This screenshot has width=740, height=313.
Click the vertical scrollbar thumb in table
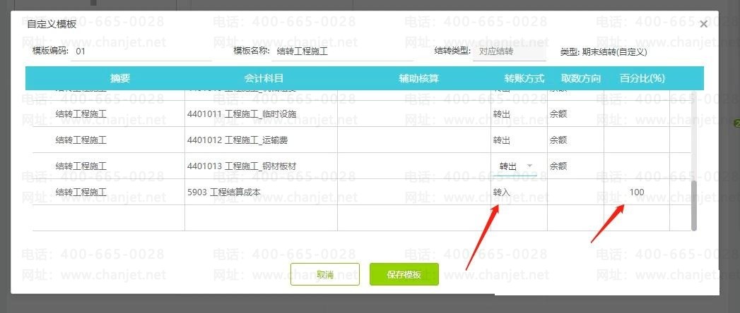pyautogui.click(x=694, y=206)
